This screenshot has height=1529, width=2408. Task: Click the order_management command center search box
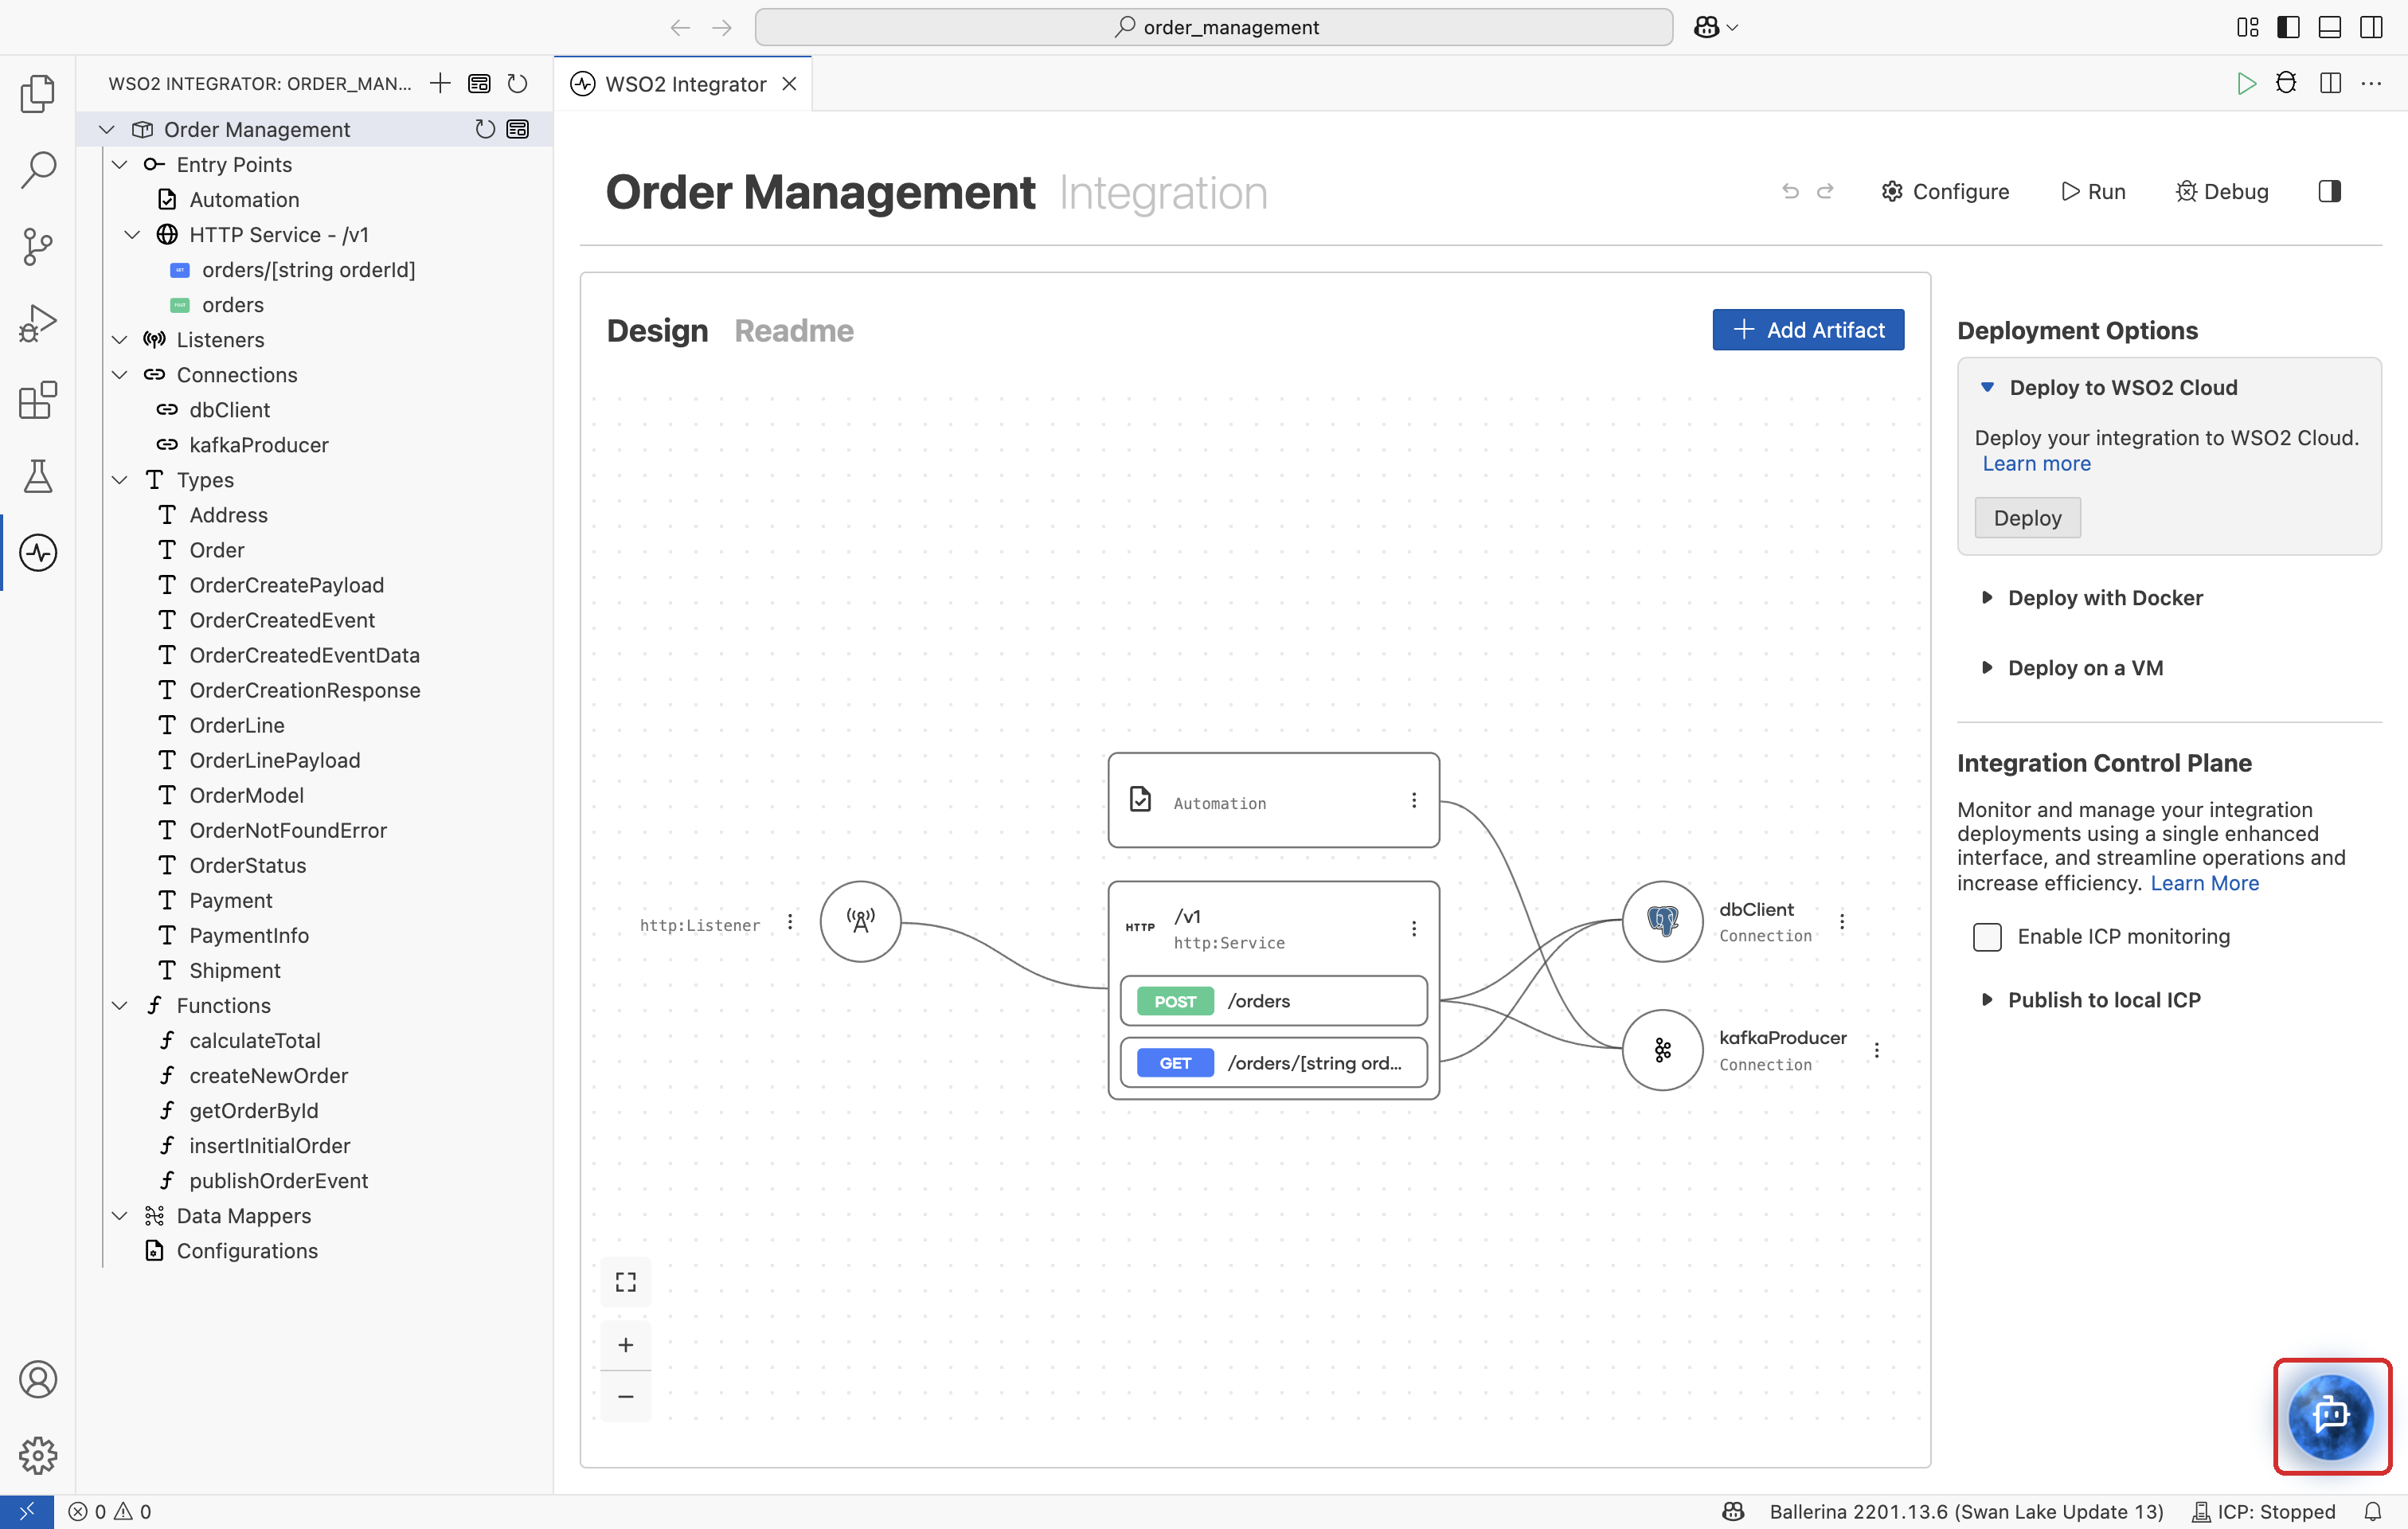1213,27
